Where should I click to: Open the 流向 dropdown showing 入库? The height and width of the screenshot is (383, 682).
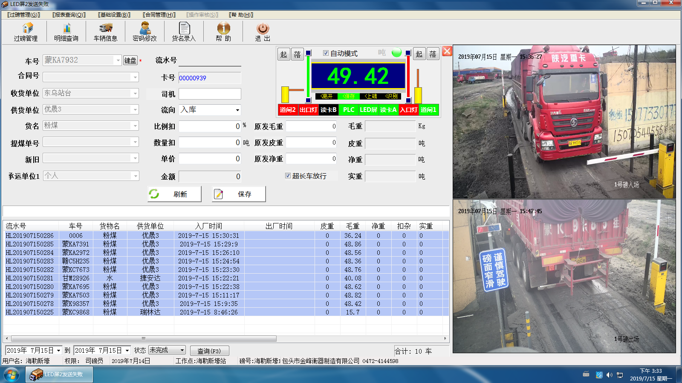point(237,110)
